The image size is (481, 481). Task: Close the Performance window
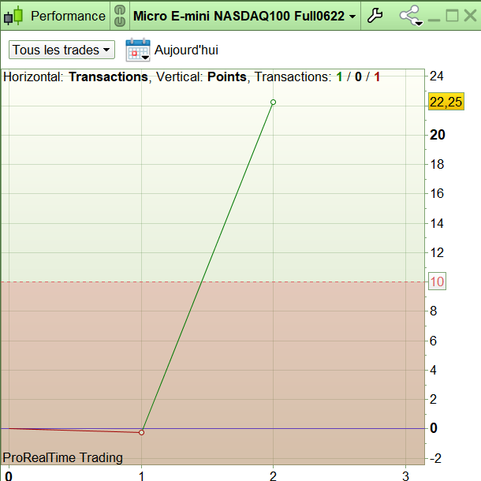pyautogui.click(x=471, y=15)
